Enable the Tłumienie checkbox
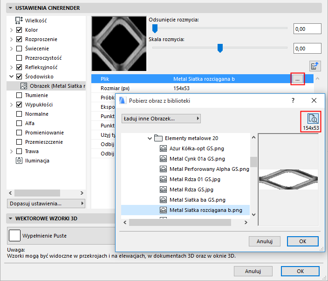This screenshot has height=281, width=328. [19, 95]
